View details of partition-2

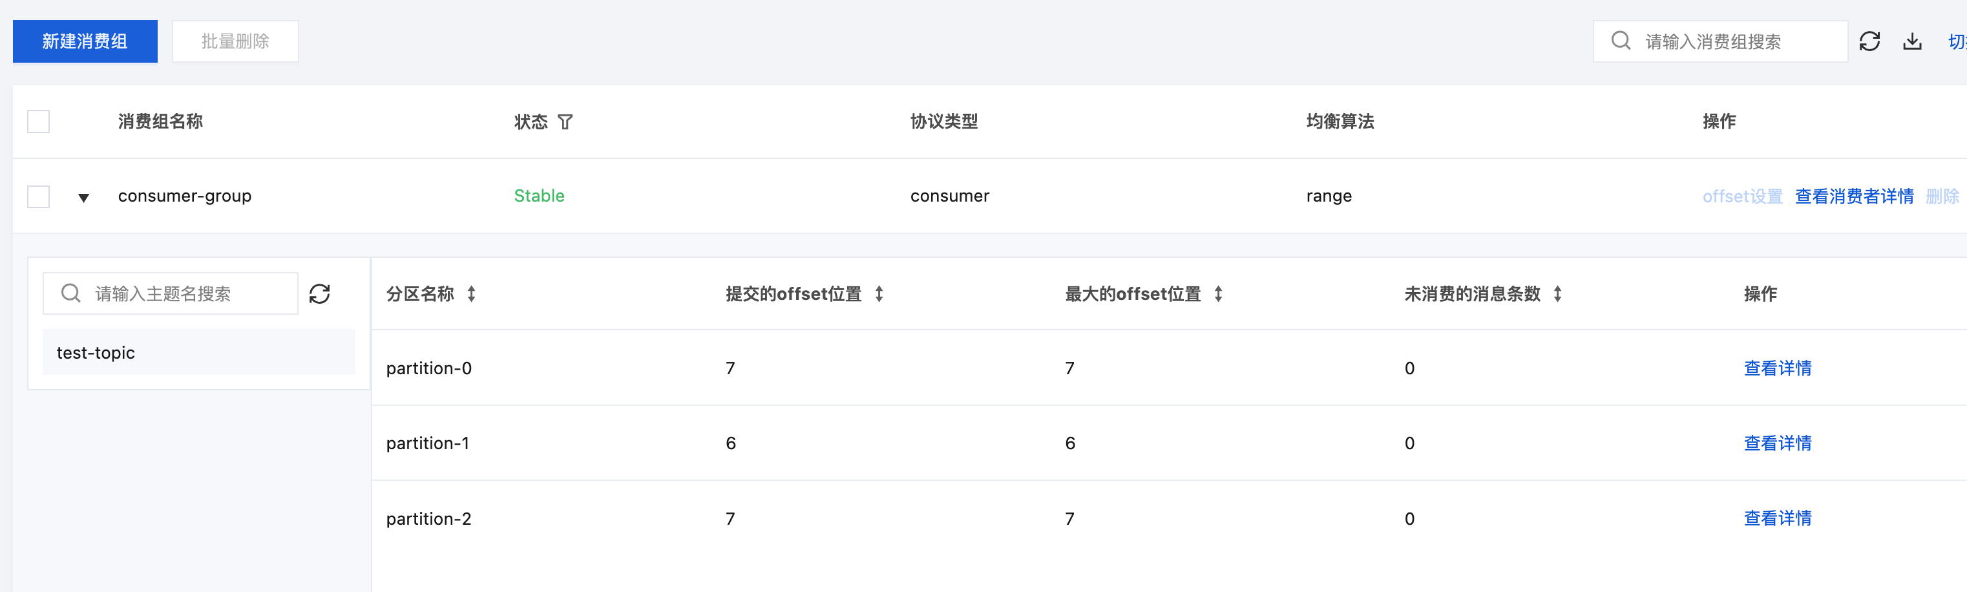tap(1777, 518)
